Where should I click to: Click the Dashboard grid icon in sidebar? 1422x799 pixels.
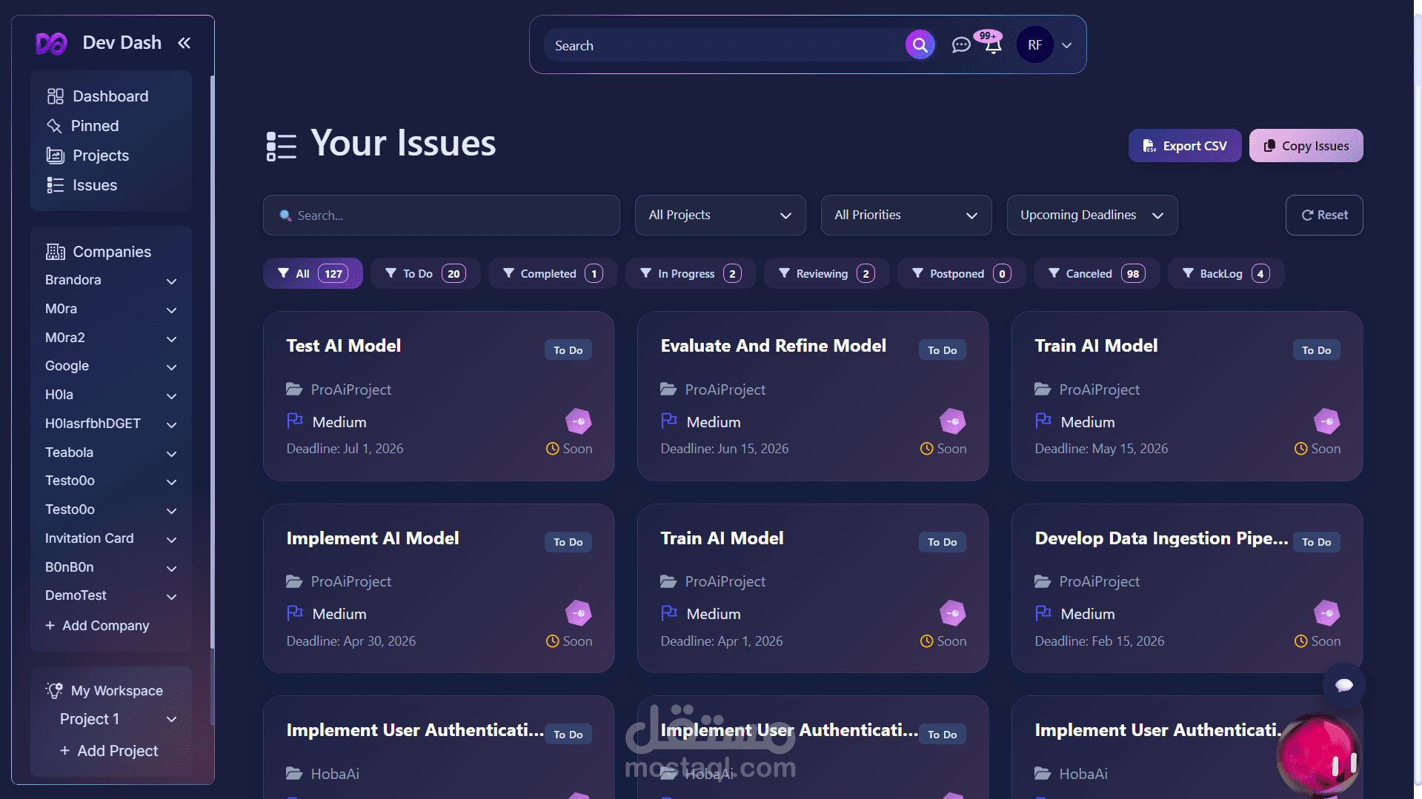[56, 96]
